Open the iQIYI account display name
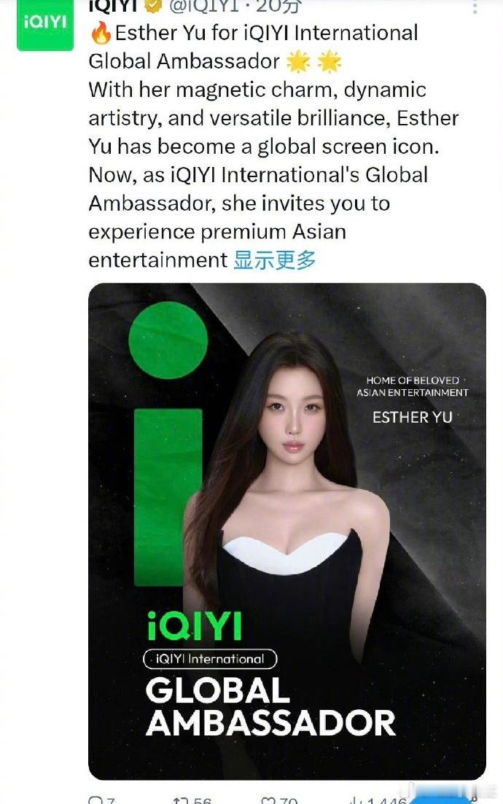Viewport: 503px width, 804px height. tap(113, 6)
